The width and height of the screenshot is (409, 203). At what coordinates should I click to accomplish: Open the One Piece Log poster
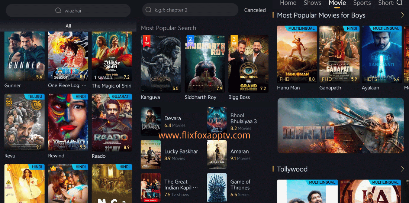(68, 56)
